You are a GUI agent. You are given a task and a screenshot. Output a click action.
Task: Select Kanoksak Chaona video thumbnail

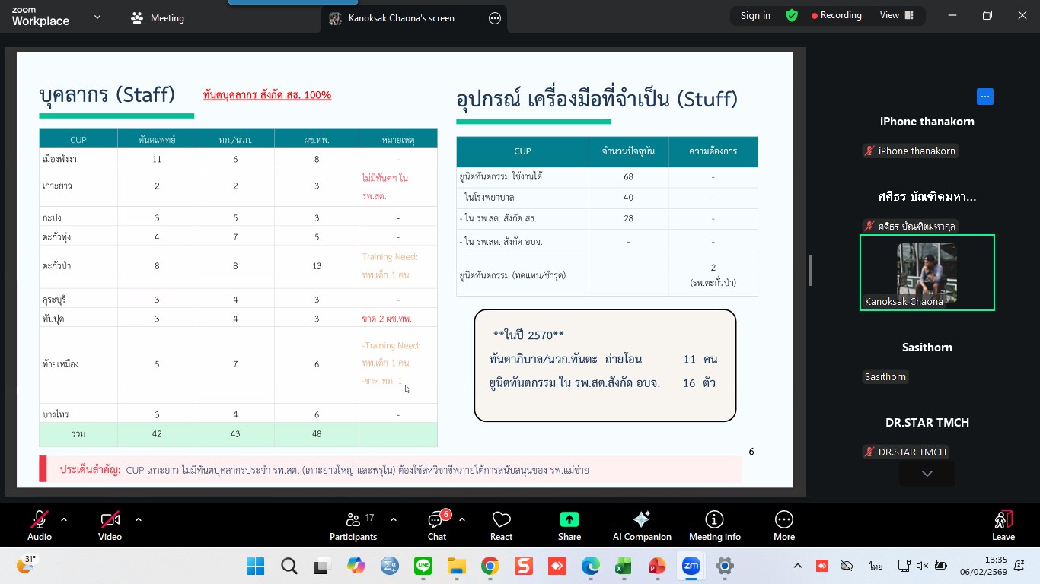click(927, 272)
